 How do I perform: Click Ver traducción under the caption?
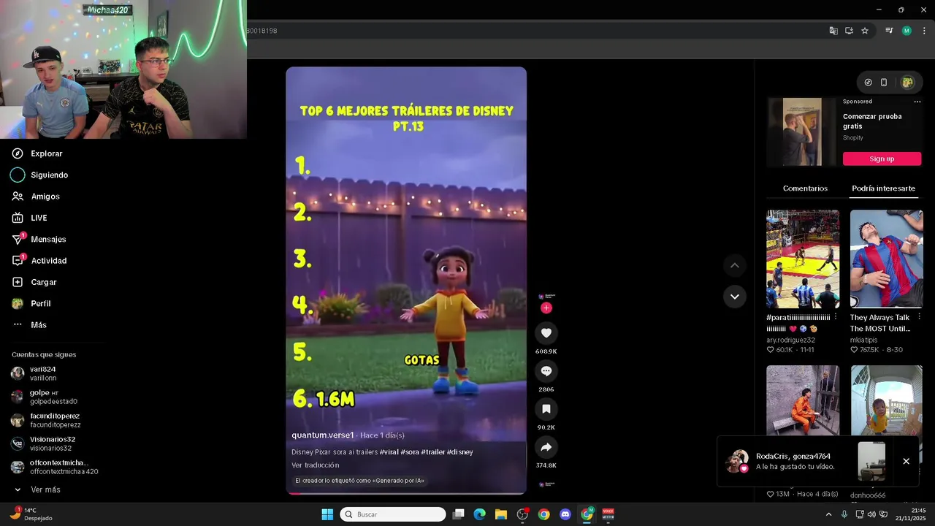(x=316, y=465)
